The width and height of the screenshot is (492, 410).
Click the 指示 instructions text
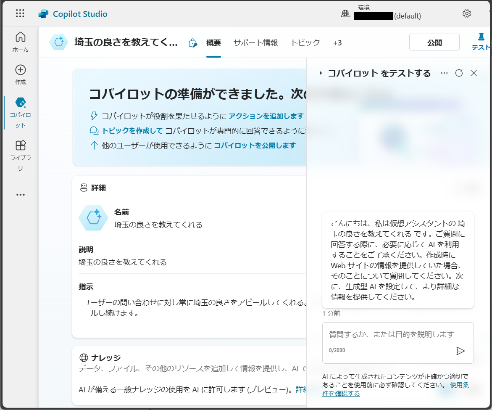[195, 308]
